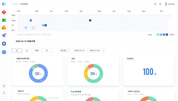Switch to the 周 period tab
This screenshot has width=178, height=101.
pos(17,50)
